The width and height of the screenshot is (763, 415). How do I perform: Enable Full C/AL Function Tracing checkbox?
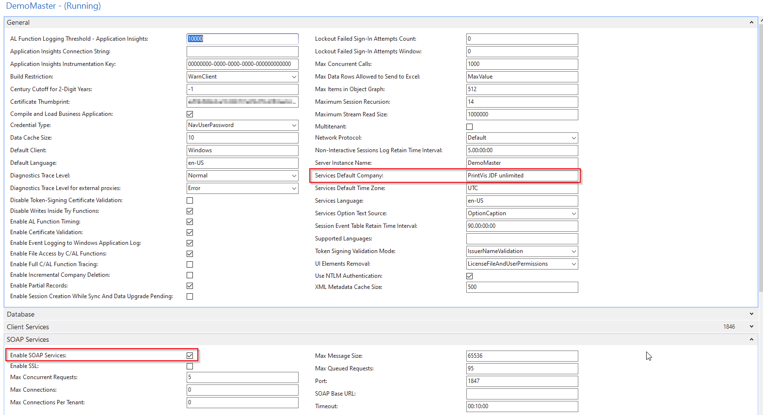click(190, 264)
